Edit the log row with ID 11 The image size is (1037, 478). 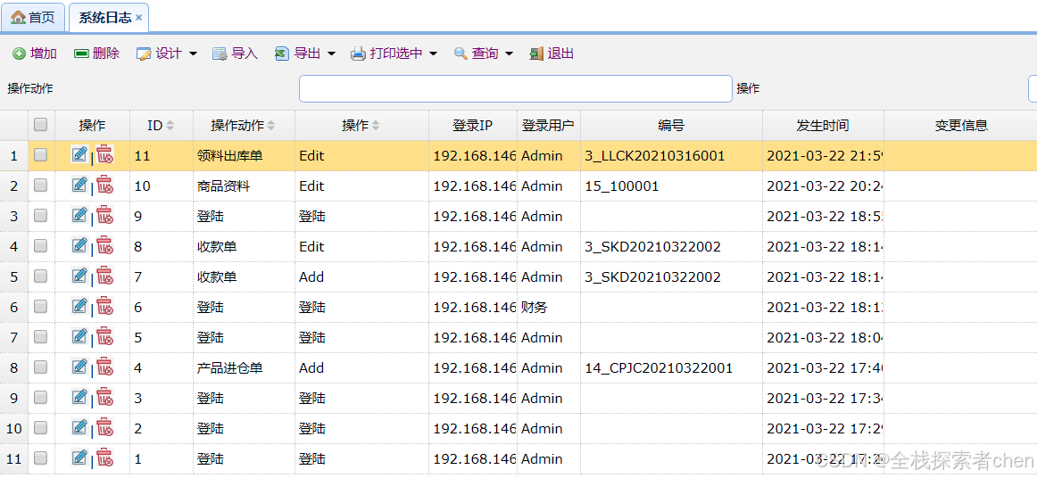click(79, 154)
